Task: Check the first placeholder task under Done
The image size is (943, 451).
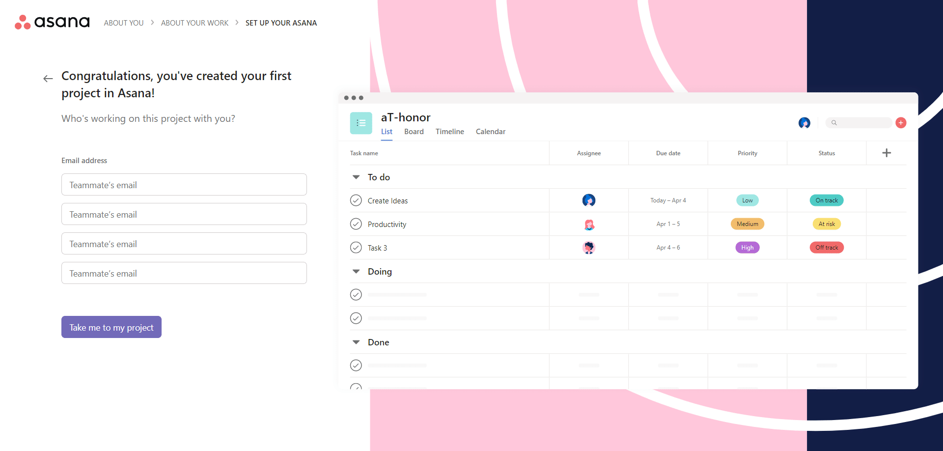Action: click(356, 366)
